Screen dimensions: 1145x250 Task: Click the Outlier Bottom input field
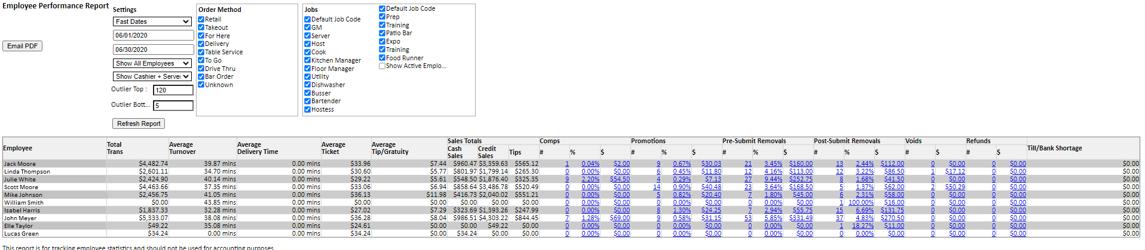click(173, 106)
